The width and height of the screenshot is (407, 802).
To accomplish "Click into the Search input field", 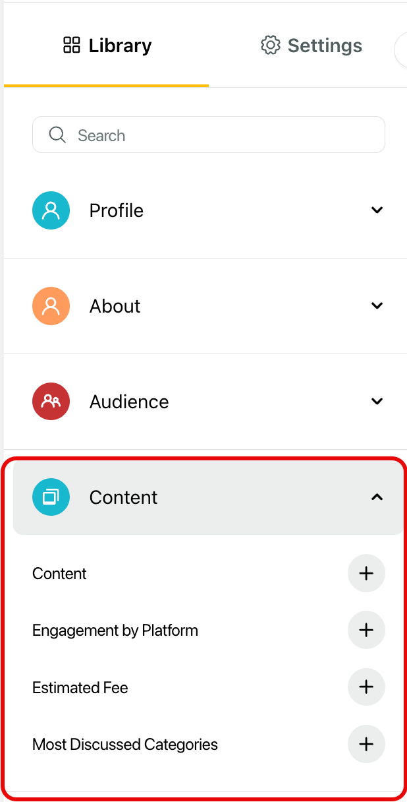I will coord(209,135).
